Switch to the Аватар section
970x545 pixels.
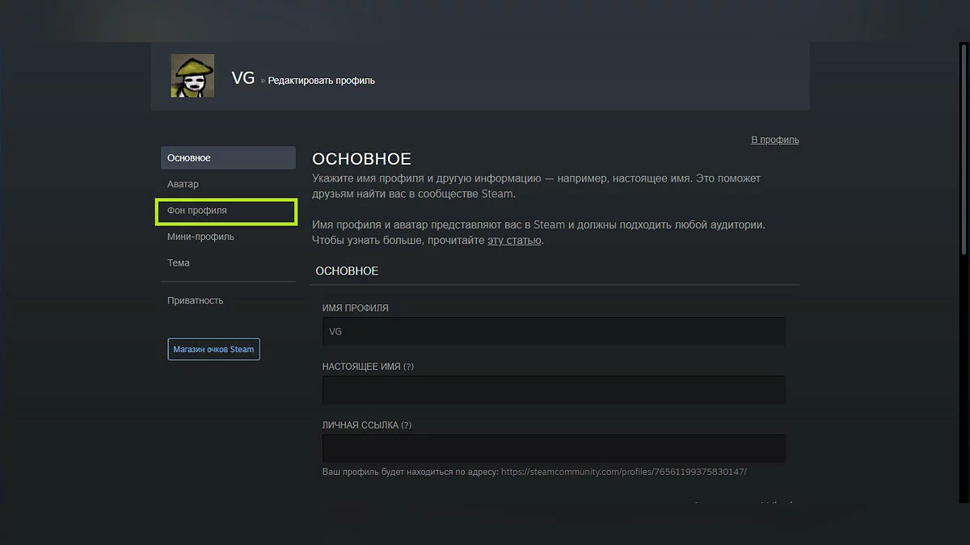tap(183, 184)
